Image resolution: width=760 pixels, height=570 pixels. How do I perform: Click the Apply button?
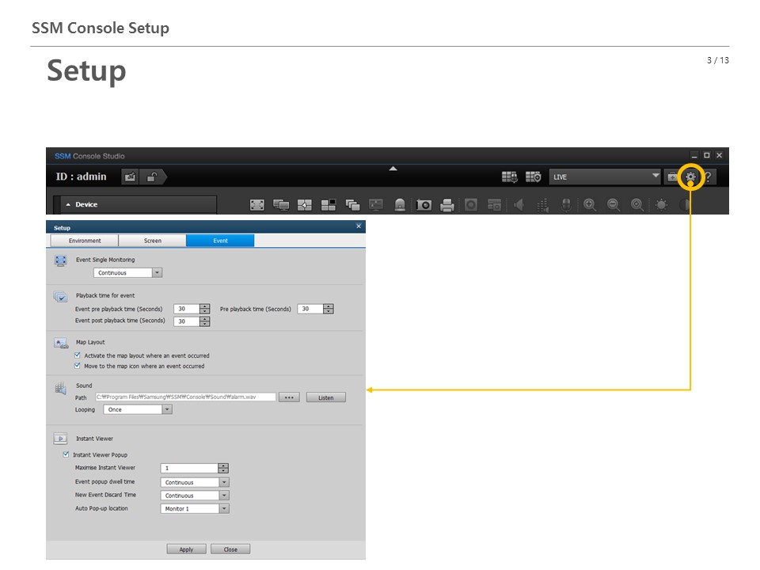186,549
